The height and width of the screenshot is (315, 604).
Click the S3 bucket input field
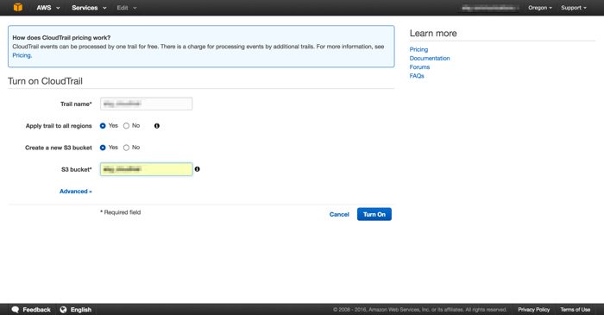tap(147, 169)
